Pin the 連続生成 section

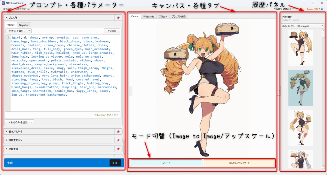point(118,149)
